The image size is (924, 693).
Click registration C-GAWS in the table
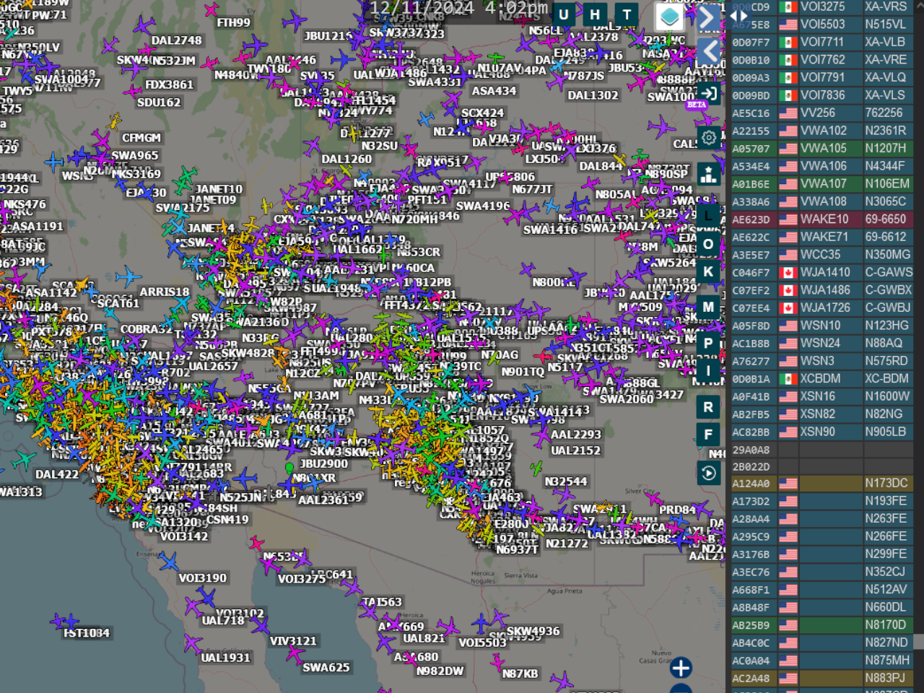click(889, 272)
